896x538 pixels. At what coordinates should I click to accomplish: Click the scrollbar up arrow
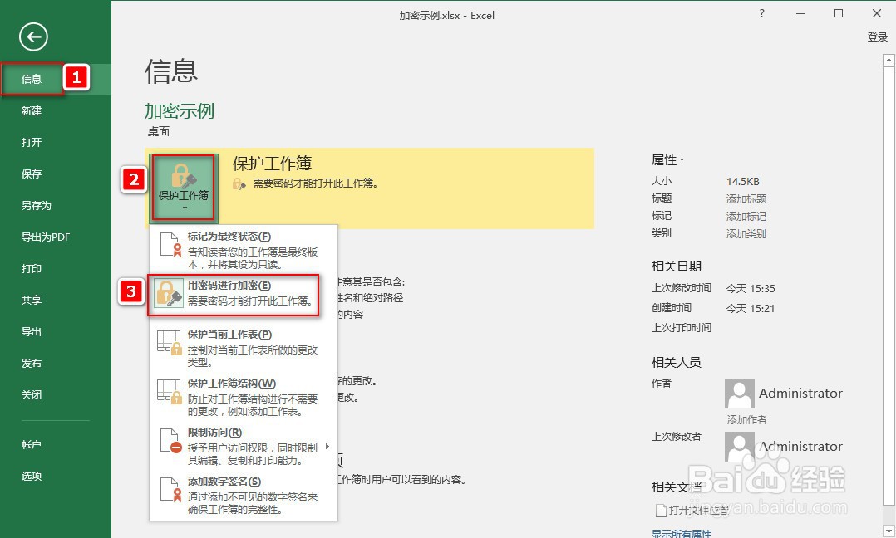pyautogui.click(x=889, y=59)
